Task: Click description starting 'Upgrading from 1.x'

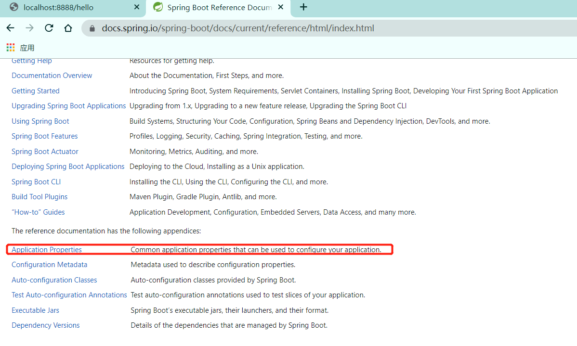Action: (x=268, y=106)
